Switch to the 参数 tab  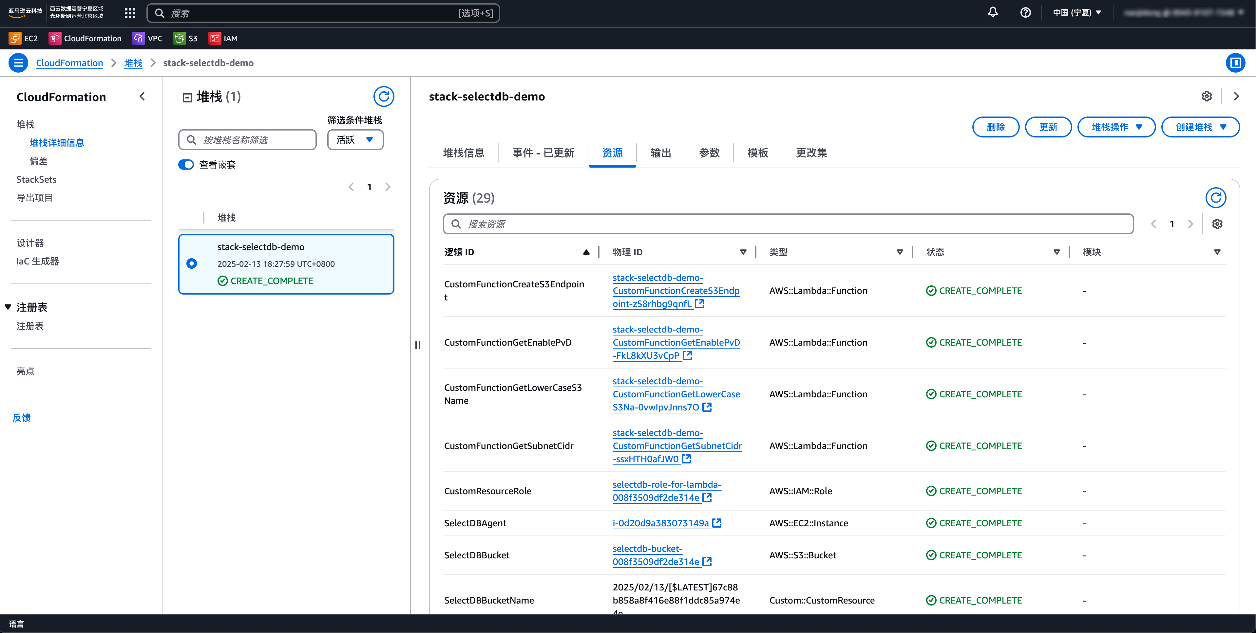tap(709, 153)
